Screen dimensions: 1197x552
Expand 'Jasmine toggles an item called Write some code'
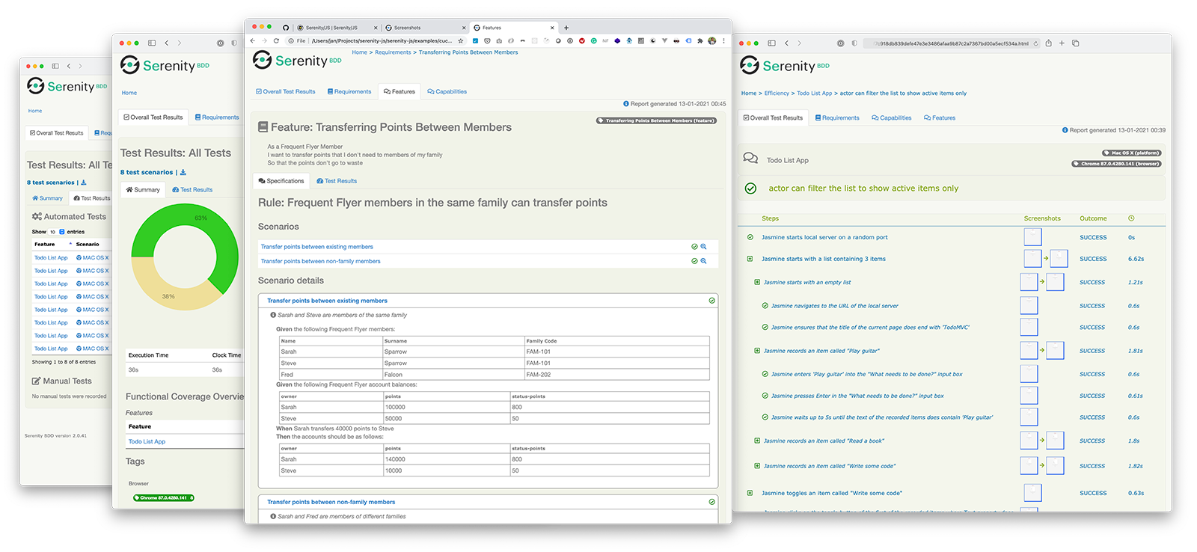750,493
